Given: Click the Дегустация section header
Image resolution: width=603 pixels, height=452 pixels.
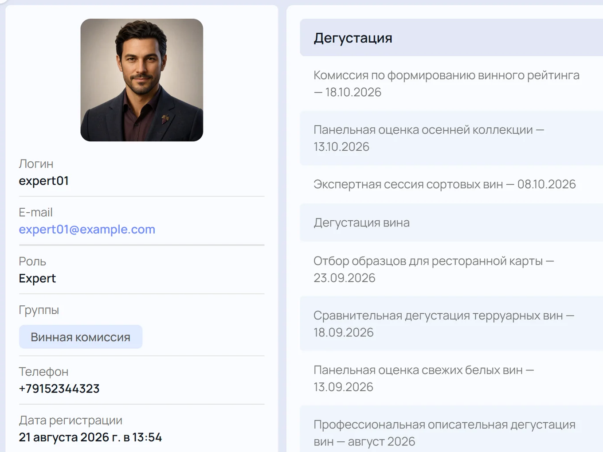Looking at the screenshot, I should (451, 38).
